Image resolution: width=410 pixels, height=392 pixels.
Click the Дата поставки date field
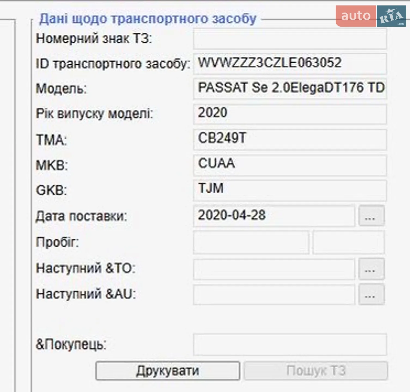tap(274, 216)
